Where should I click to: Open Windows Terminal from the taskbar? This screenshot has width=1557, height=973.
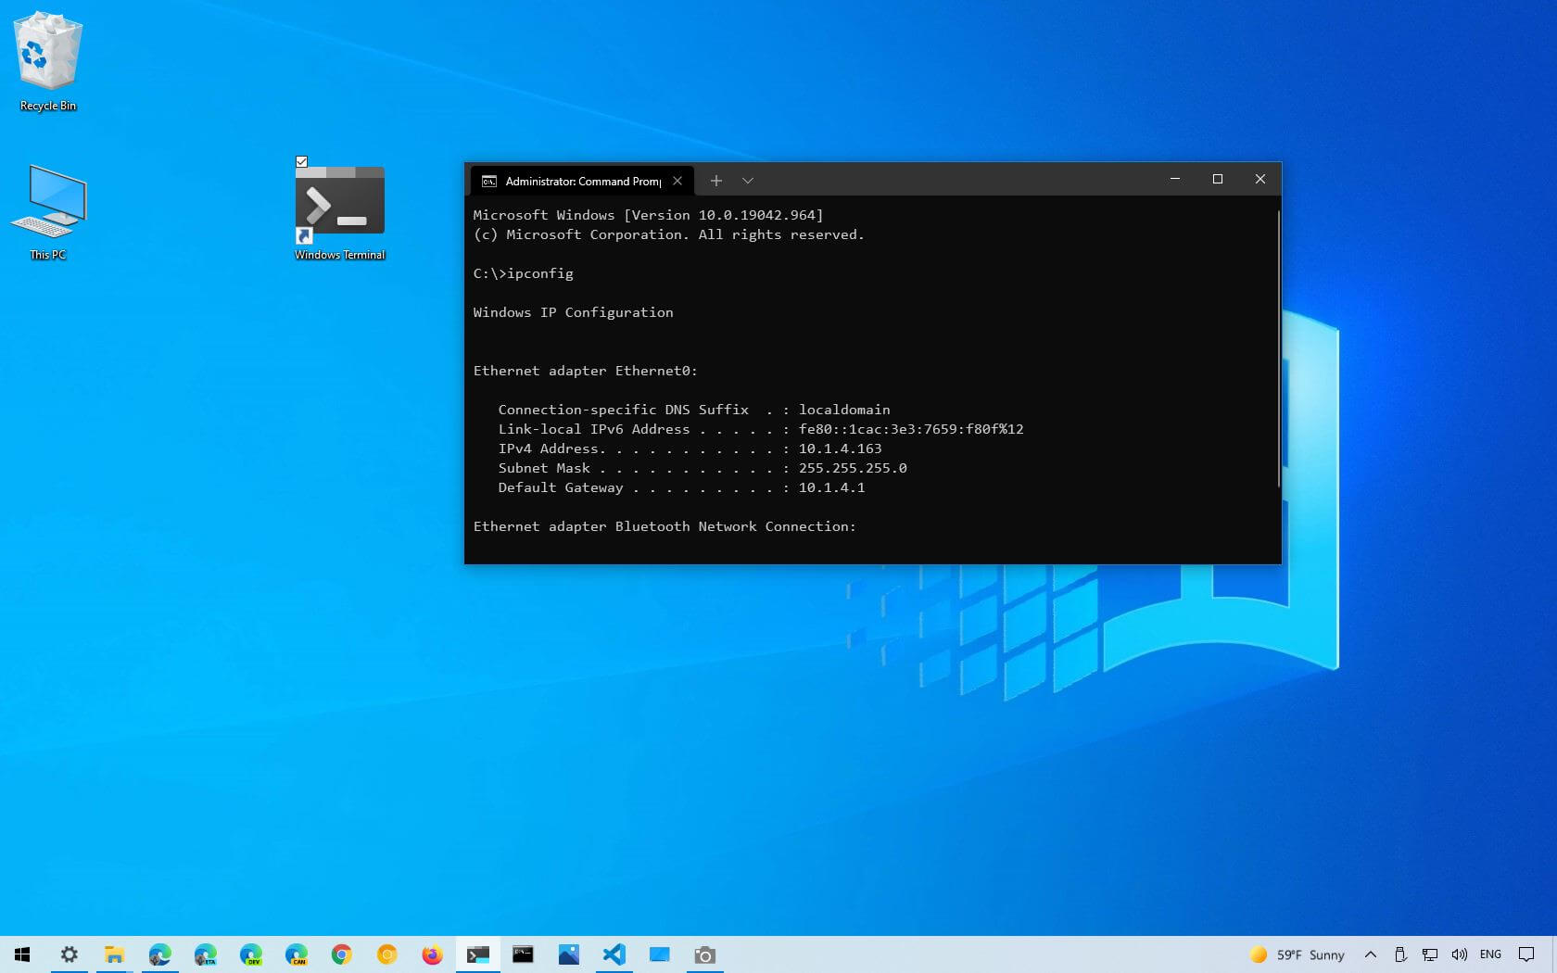477,955
